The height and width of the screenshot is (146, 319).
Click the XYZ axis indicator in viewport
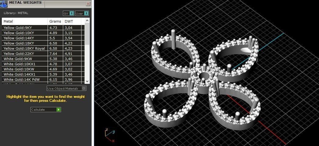[x=110, y=135]
